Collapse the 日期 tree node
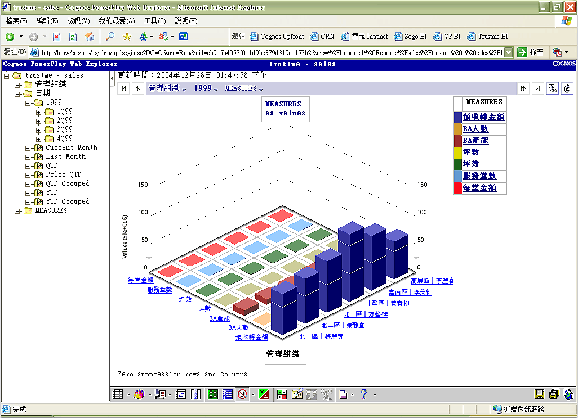Image resolution: width=578 pixels, height=418 pixels. click(17, 94)
